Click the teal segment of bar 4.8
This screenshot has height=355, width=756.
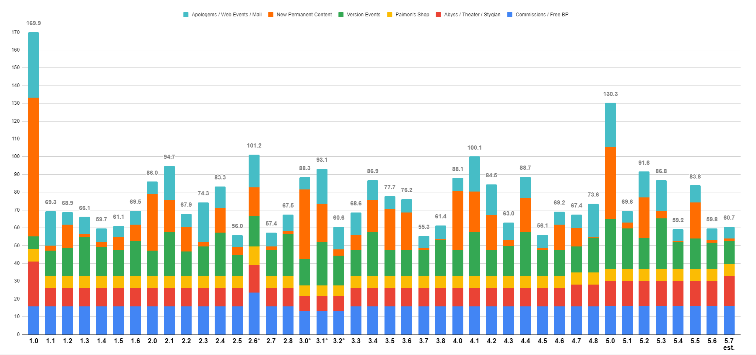[593, 220]
